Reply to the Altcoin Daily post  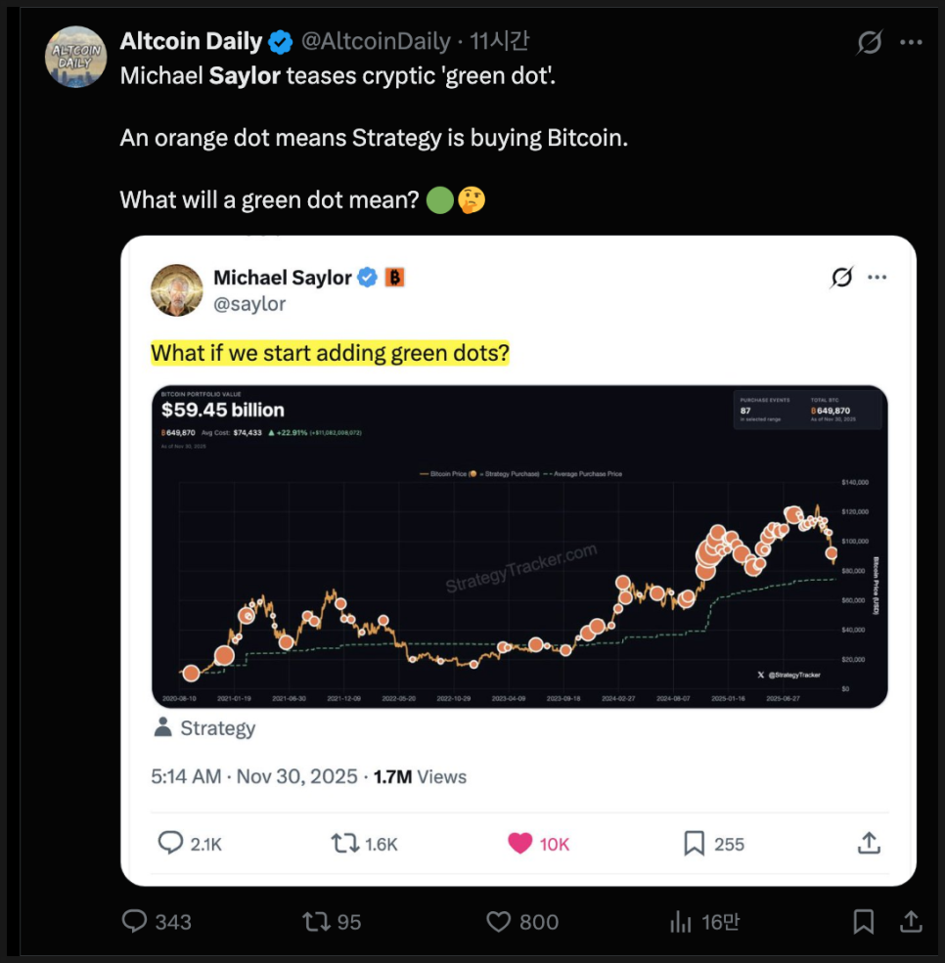pyautogui.click(x=136, y=921)
